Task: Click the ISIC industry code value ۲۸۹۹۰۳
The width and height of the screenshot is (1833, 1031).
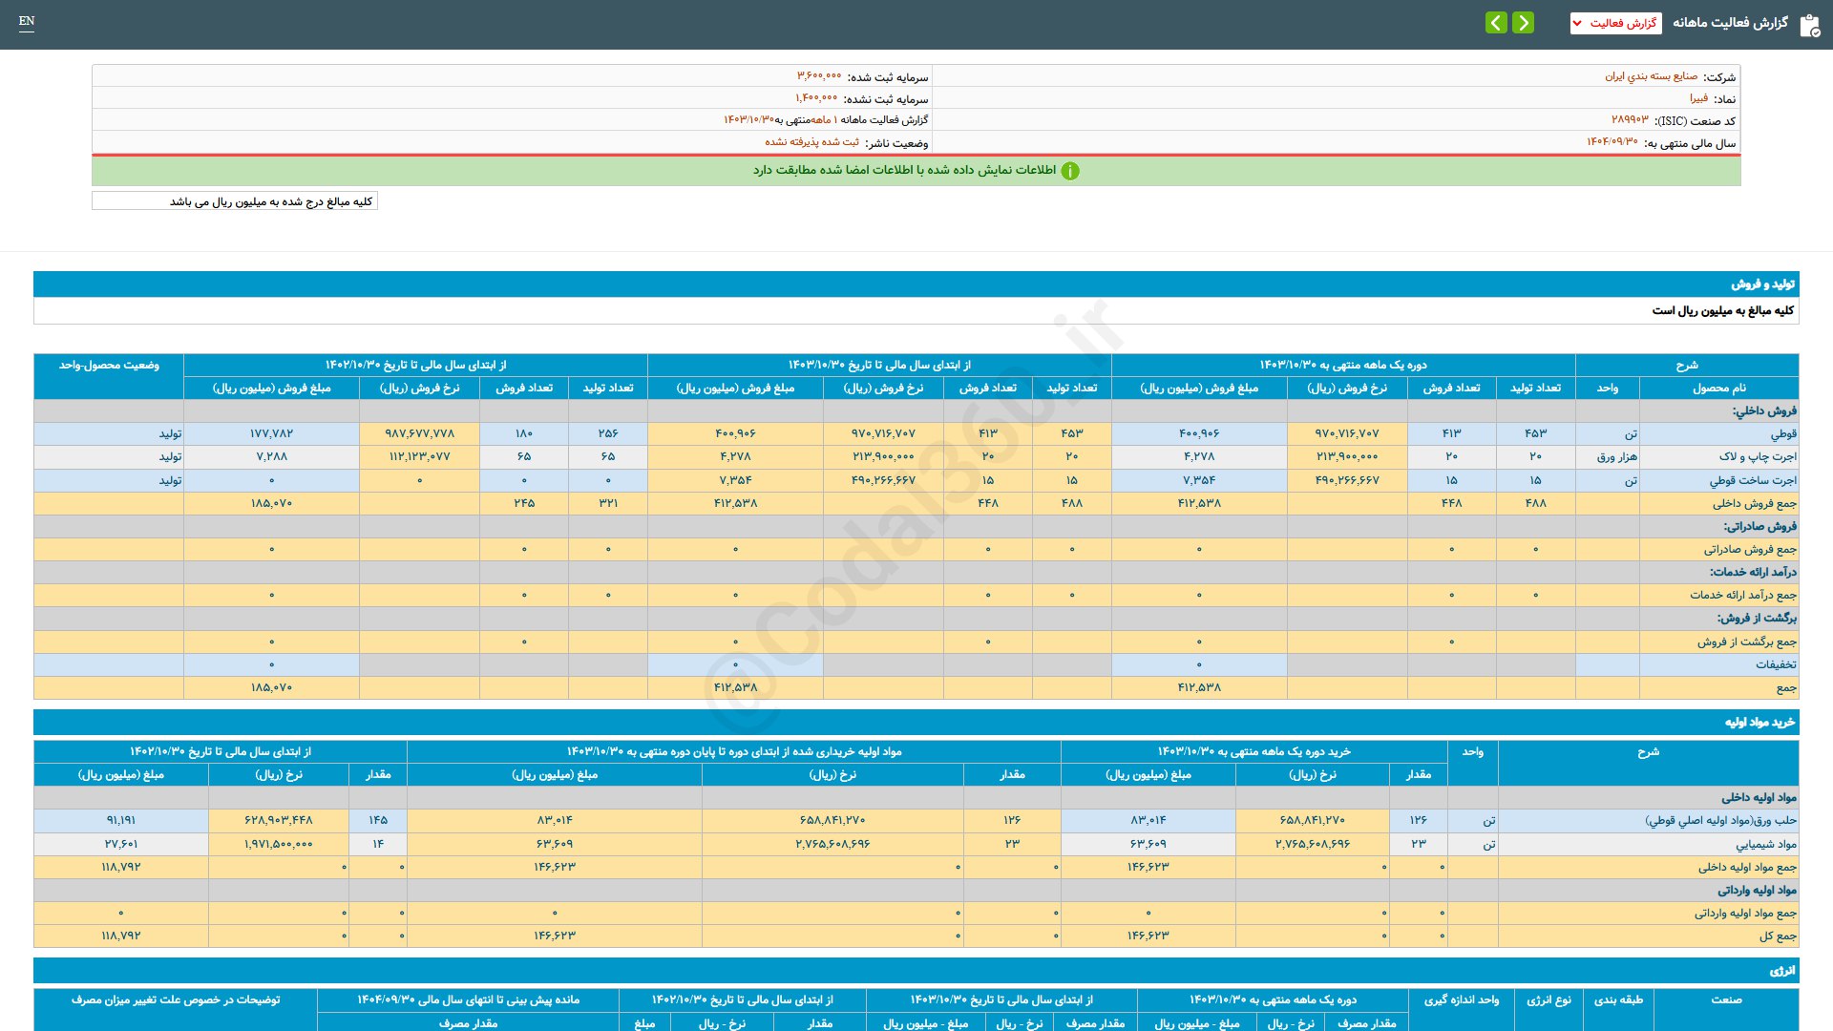Action: tap(1630, 120)
